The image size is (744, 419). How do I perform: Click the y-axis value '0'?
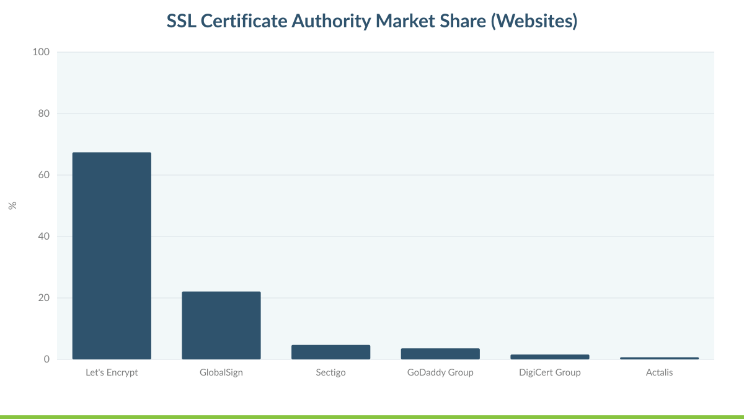click(46, 359)
